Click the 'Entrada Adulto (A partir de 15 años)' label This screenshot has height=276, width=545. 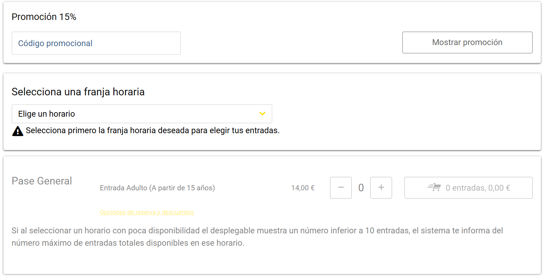point(157,188)
